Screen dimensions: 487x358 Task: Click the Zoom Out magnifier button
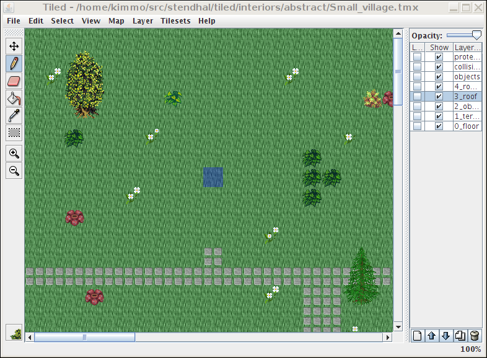pos(14,171)
